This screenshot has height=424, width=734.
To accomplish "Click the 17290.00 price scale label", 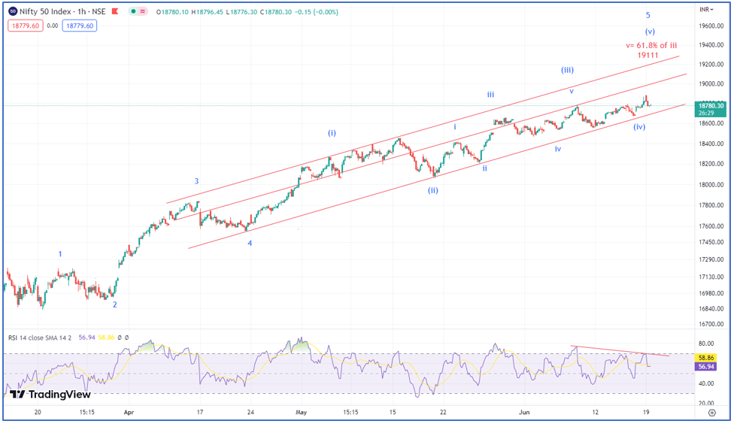I will pyautogui.click(x=711, y=259).
